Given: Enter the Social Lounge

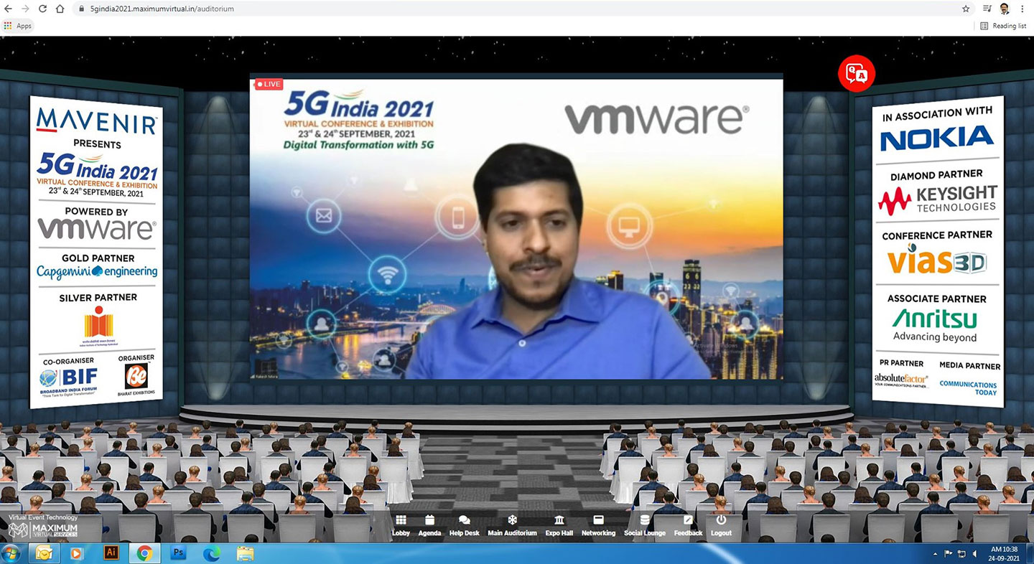Looking at the screenshot, I should click(644, 525).
